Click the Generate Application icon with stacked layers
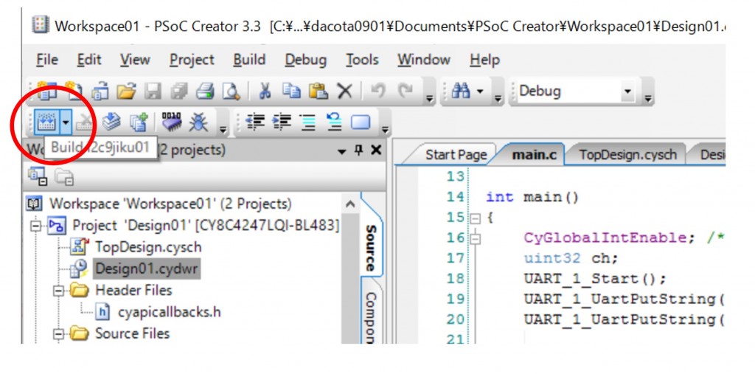Screen dimensions: 755x374 pos(112,123)
